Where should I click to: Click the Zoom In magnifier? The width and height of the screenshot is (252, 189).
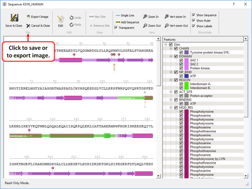(x=146, y=17)
